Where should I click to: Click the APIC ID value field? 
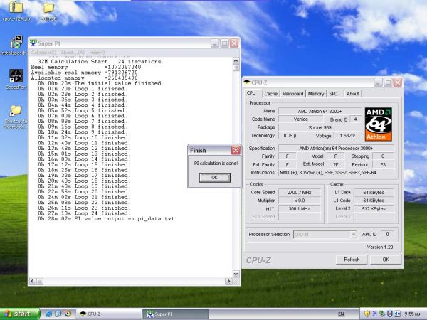[387, 234]
